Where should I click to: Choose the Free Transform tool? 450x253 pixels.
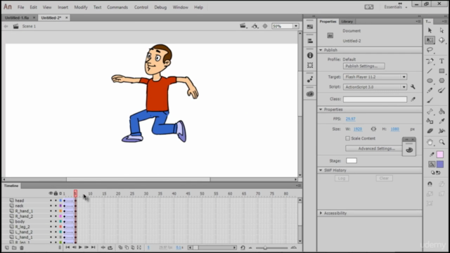tap(430, 40)
